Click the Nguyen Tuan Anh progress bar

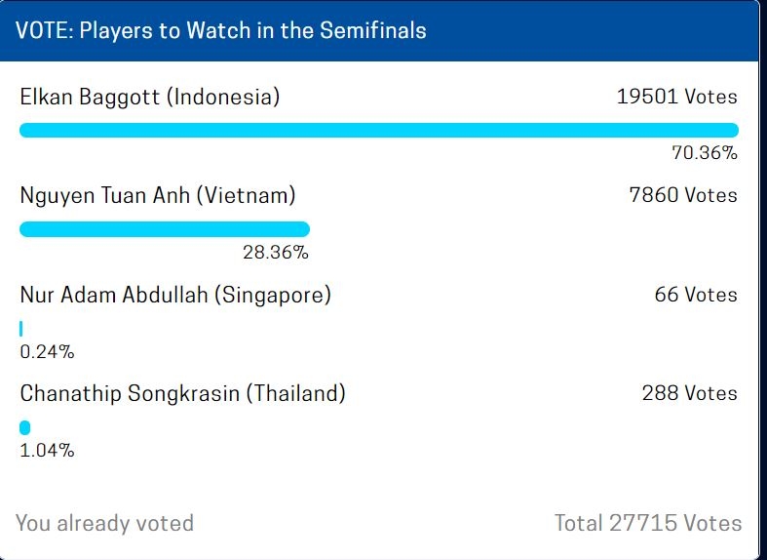tap(165, 229)
